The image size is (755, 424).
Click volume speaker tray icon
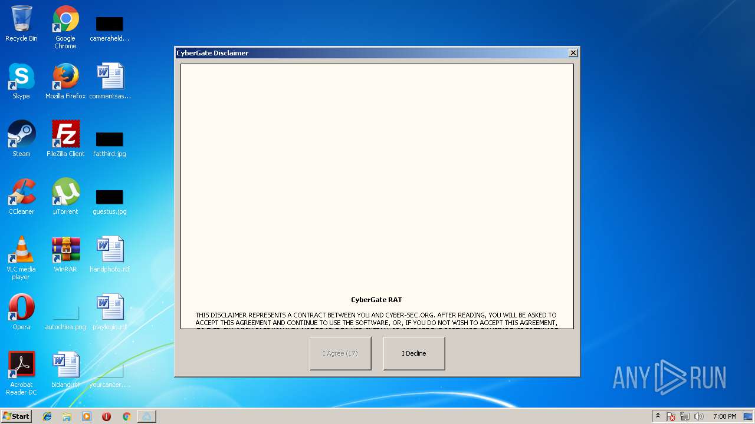coord(699,416)
